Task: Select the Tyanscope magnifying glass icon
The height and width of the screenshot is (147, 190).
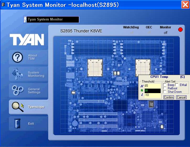Action: pos(18,107)
